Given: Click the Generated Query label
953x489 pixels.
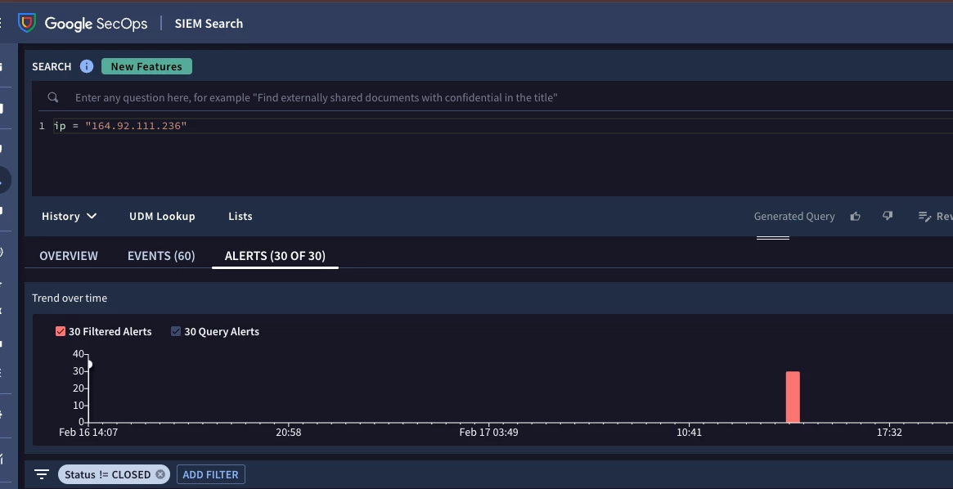Looking at the screenshot, I should 793,216.
